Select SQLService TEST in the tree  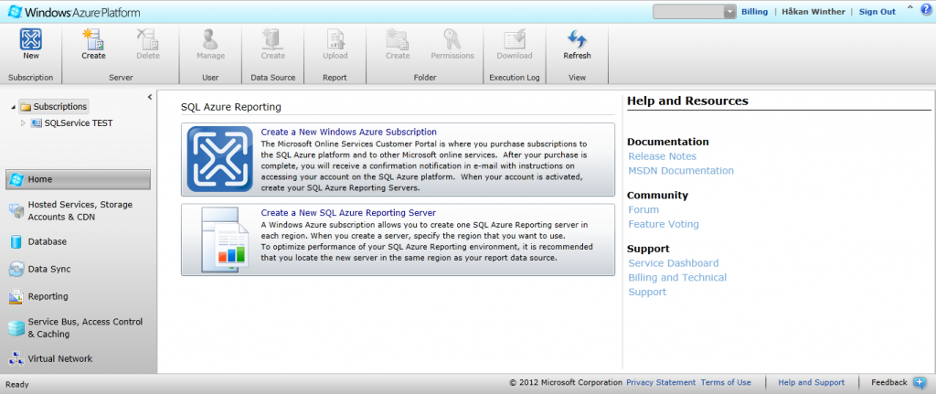click(79, 123)
